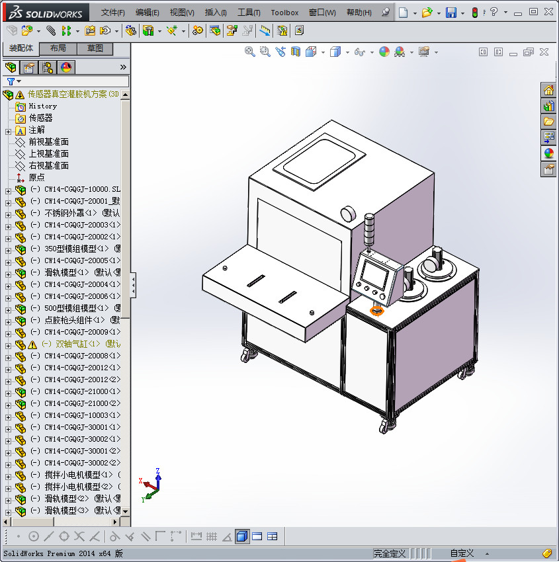The width and height of the screenshot is (559, 562).
Task: Click the Move Component icon
Action: click(105, 31)
